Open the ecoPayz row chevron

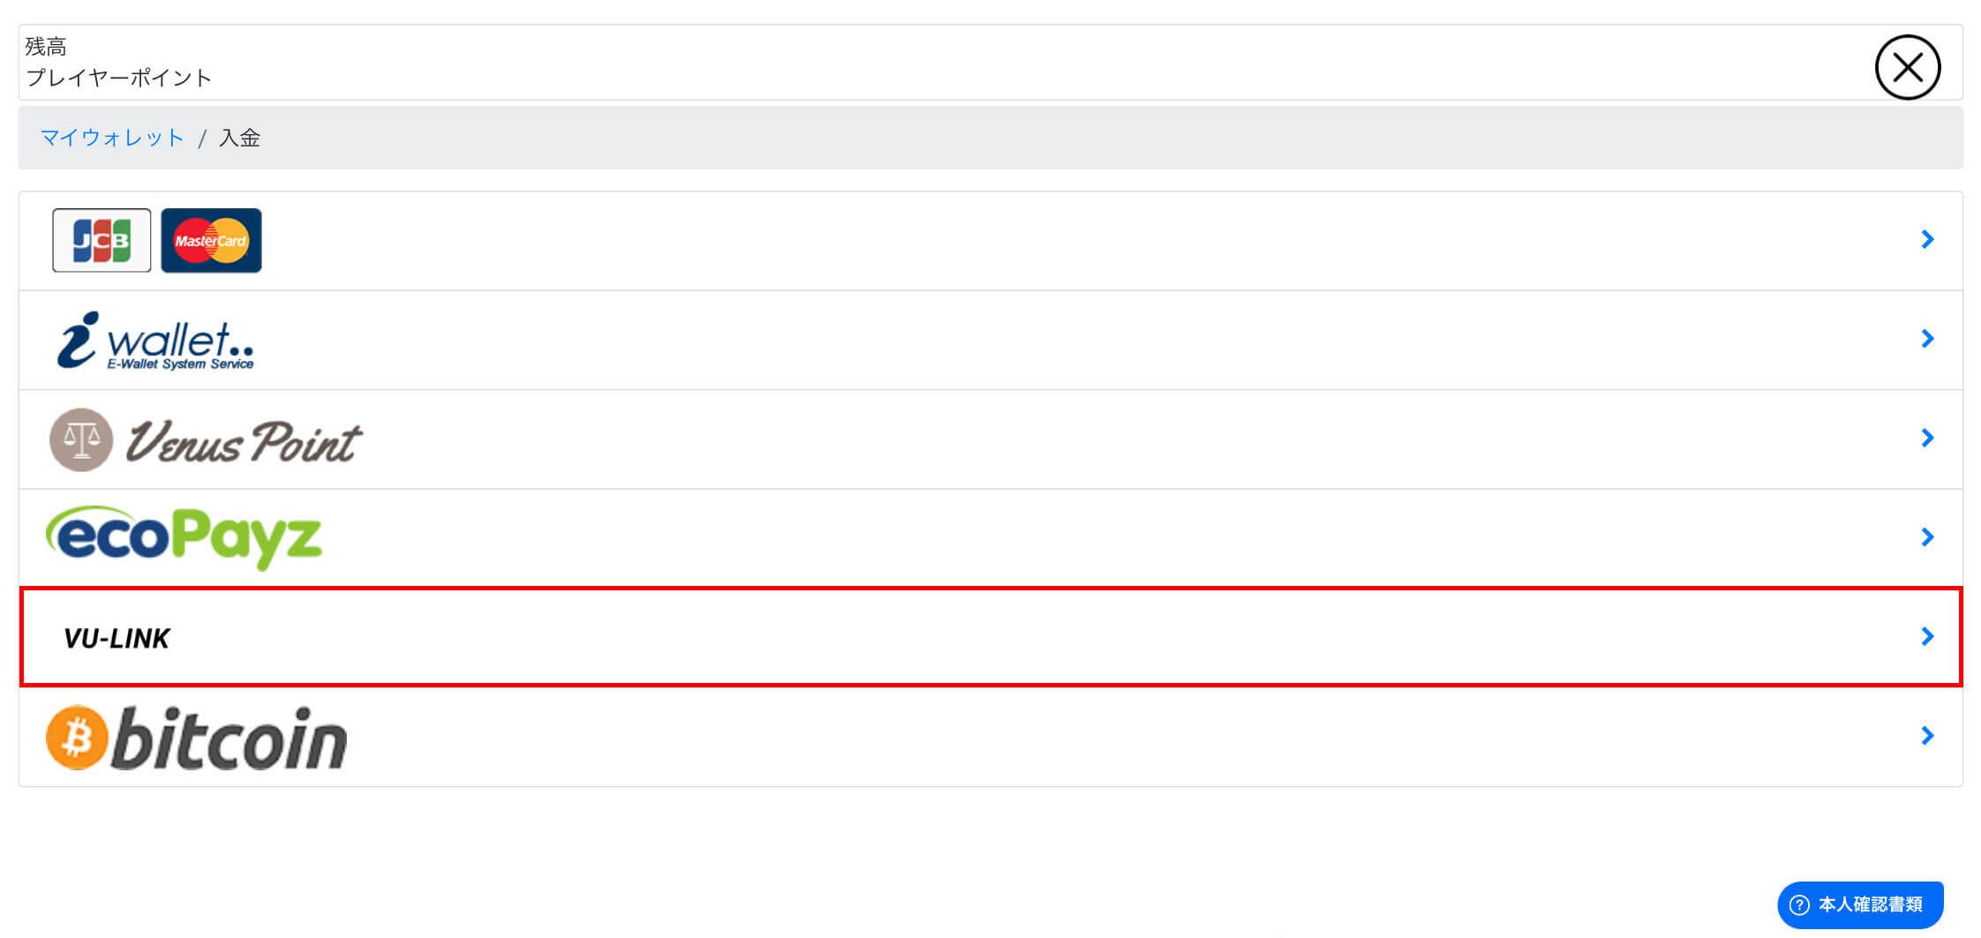(x=1927, y=537)
